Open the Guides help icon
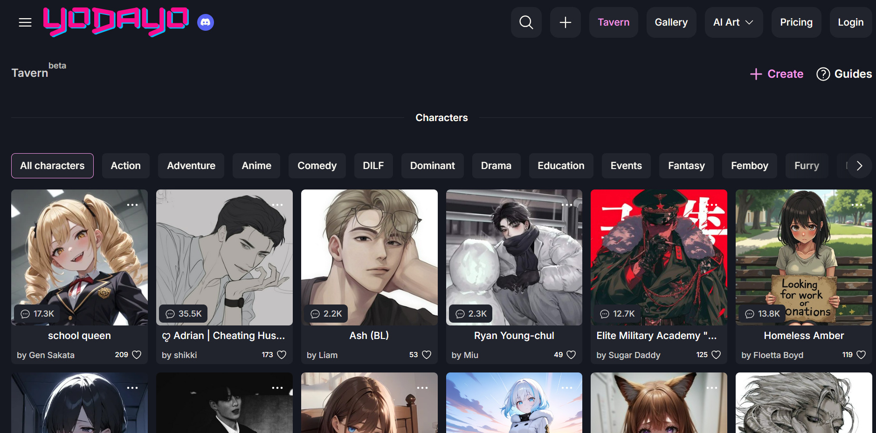 (823, 74)
